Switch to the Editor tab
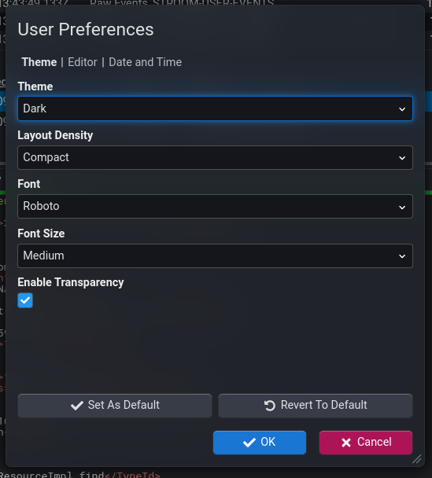Image resolution: width=432 pixels, height=478 pixels. pyautogui.click(x=83, y=62)
